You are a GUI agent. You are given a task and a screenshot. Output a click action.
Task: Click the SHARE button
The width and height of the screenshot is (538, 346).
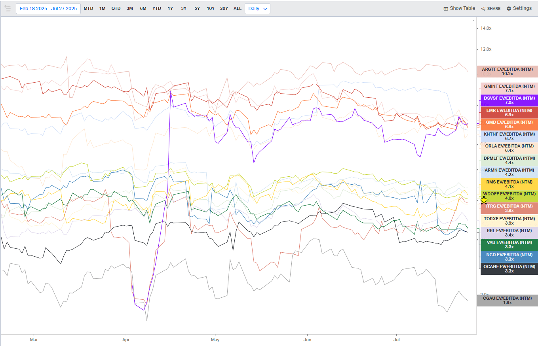490,8
